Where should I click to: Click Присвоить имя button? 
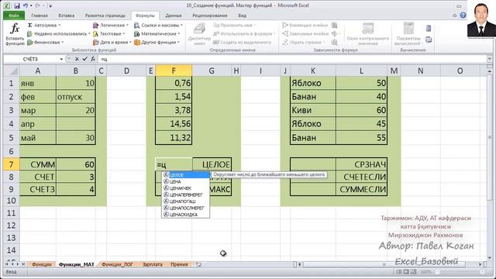pos(234,25)
